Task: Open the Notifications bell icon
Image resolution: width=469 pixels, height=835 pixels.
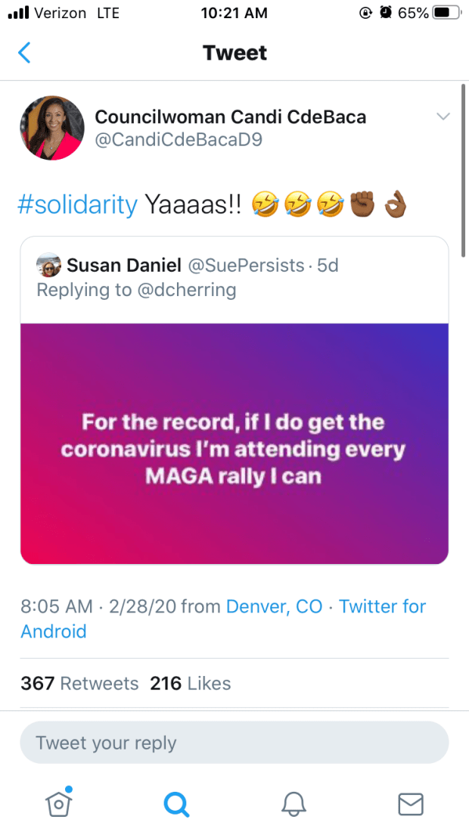Action: click(294, 803)
